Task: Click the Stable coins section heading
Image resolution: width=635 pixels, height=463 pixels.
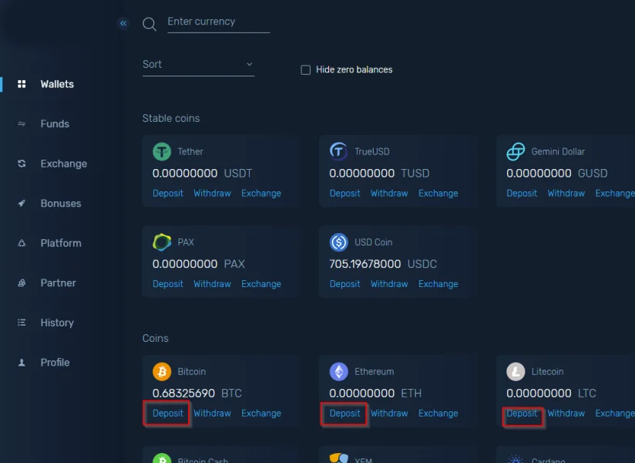Action: pyautogui.click(x=171, y=118)
